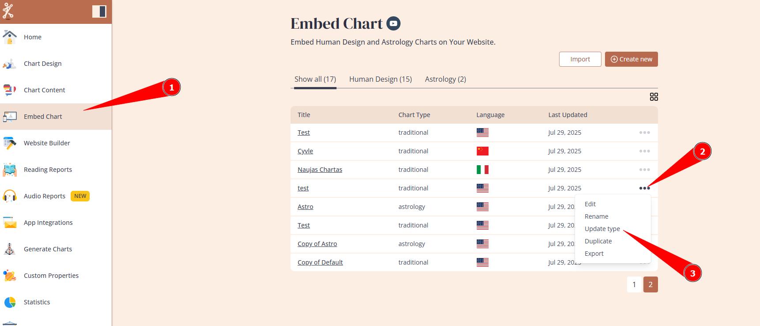
Task: Go to page 1 of pagination
Action: click(634, 284)
